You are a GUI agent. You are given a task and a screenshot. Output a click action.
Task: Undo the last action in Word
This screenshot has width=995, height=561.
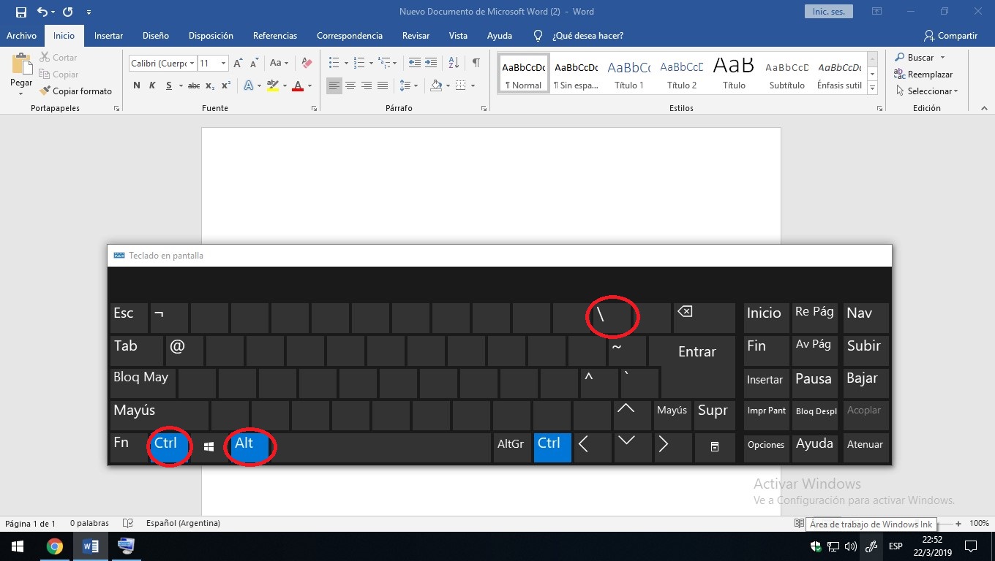coord(42,12)
